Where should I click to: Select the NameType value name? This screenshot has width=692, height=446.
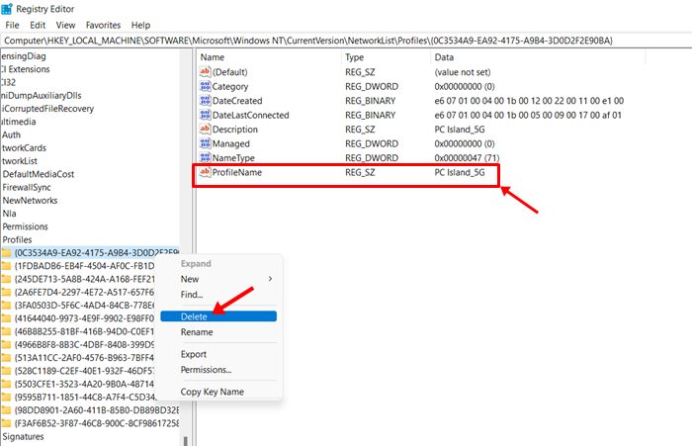click(233, 158)
